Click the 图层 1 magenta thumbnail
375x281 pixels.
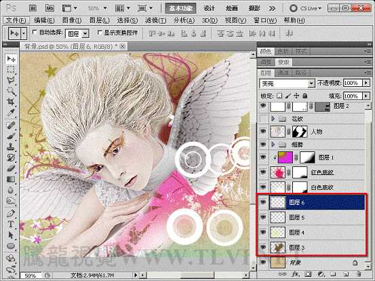[285, 157]
